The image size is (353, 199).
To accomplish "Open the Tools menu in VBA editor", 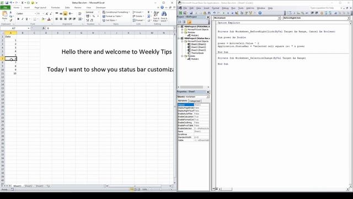I will [240, 8].
